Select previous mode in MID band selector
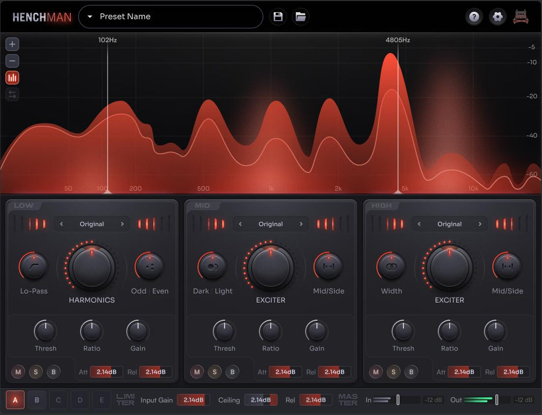Viewport: 542px width, 415px height. coord(240,224)
